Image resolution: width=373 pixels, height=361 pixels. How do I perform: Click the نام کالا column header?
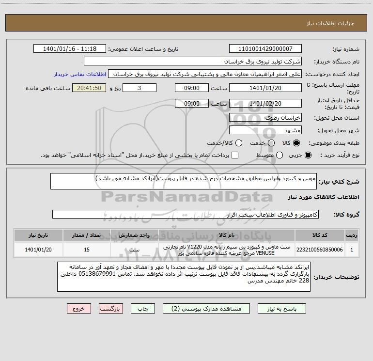tap(227, 235)
